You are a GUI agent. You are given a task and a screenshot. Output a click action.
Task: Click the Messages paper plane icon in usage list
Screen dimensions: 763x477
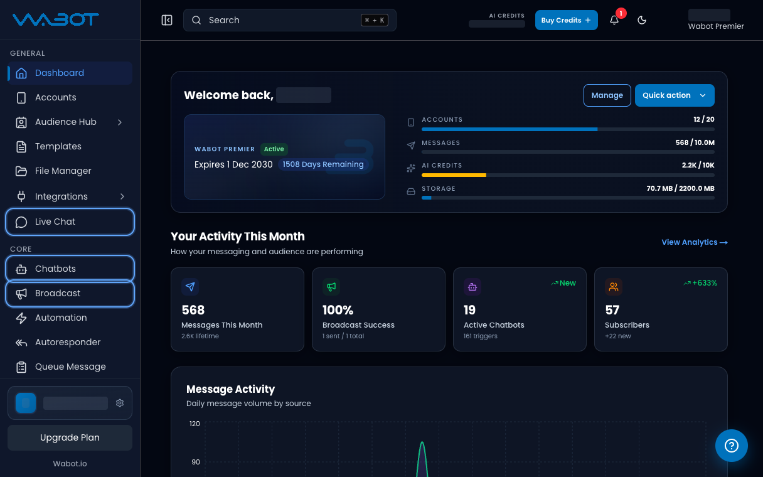(x=411, y=146)
